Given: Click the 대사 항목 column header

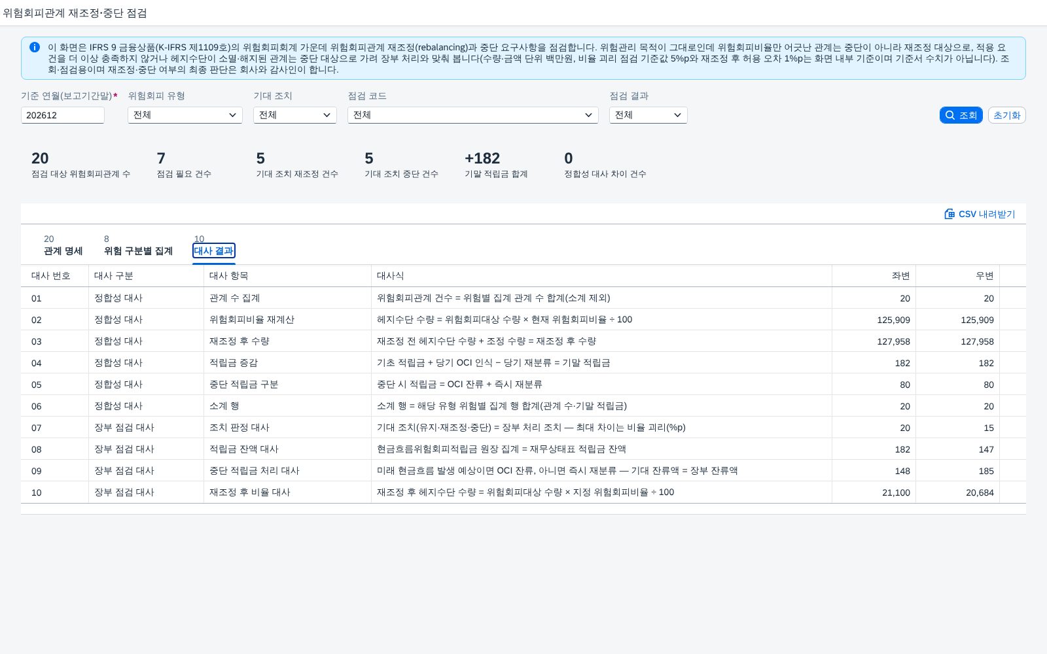Looking at the screenshot, I should [x=288, y=276].
